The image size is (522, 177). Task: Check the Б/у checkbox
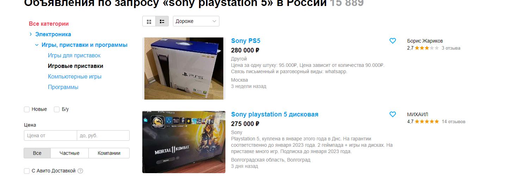tap(57, 109)
